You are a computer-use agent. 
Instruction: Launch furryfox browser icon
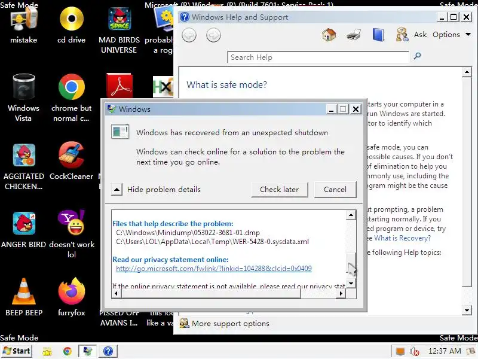(71, 297)
